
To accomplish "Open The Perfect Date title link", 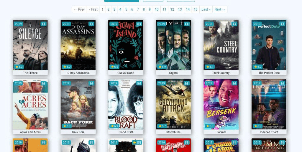I will (x=269, y=73).
